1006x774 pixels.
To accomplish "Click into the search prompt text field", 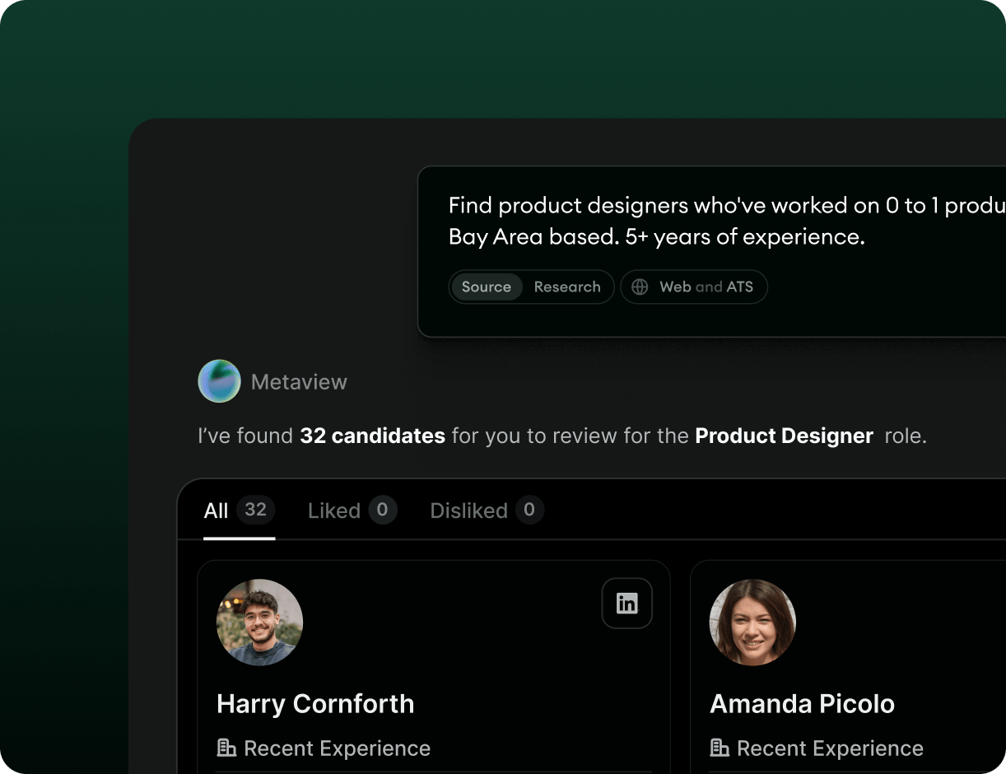I will pyautogui.click(x=727, y=221).
